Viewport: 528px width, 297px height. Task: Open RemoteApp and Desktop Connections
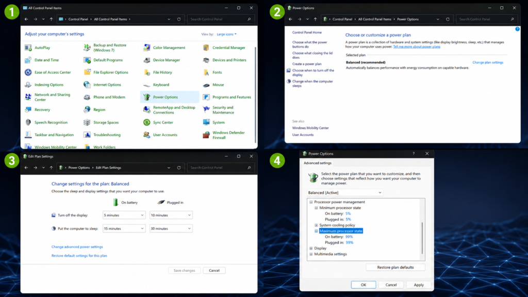[x=169, y=110]
